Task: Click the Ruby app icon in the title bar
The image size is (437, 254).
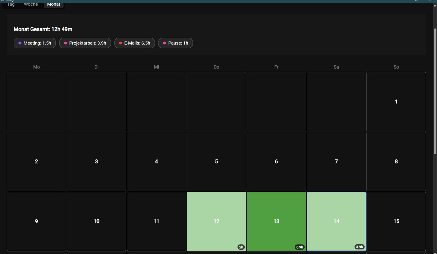Action: 3,1
